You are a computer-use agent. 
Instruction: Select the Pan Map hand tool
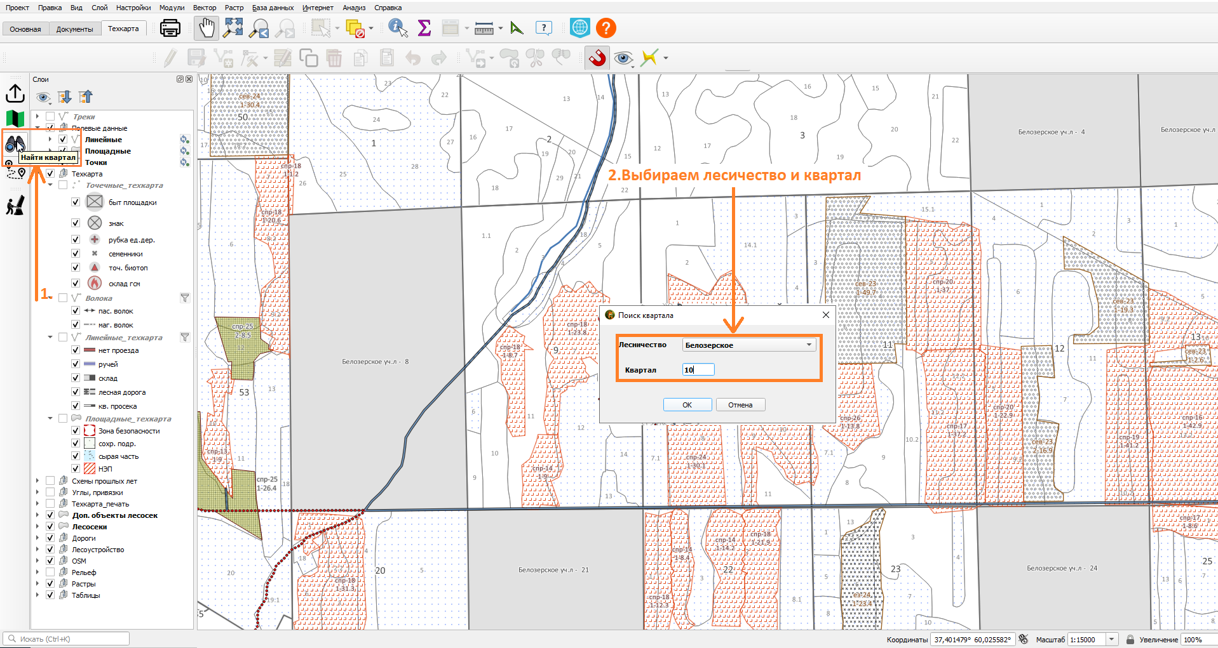pyautogui.click(x=207, y=28)
